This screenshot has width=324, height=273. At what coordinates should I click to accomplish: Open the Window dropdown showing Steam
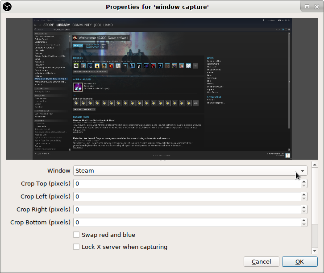pyautogui.click(x=190, y=170)
